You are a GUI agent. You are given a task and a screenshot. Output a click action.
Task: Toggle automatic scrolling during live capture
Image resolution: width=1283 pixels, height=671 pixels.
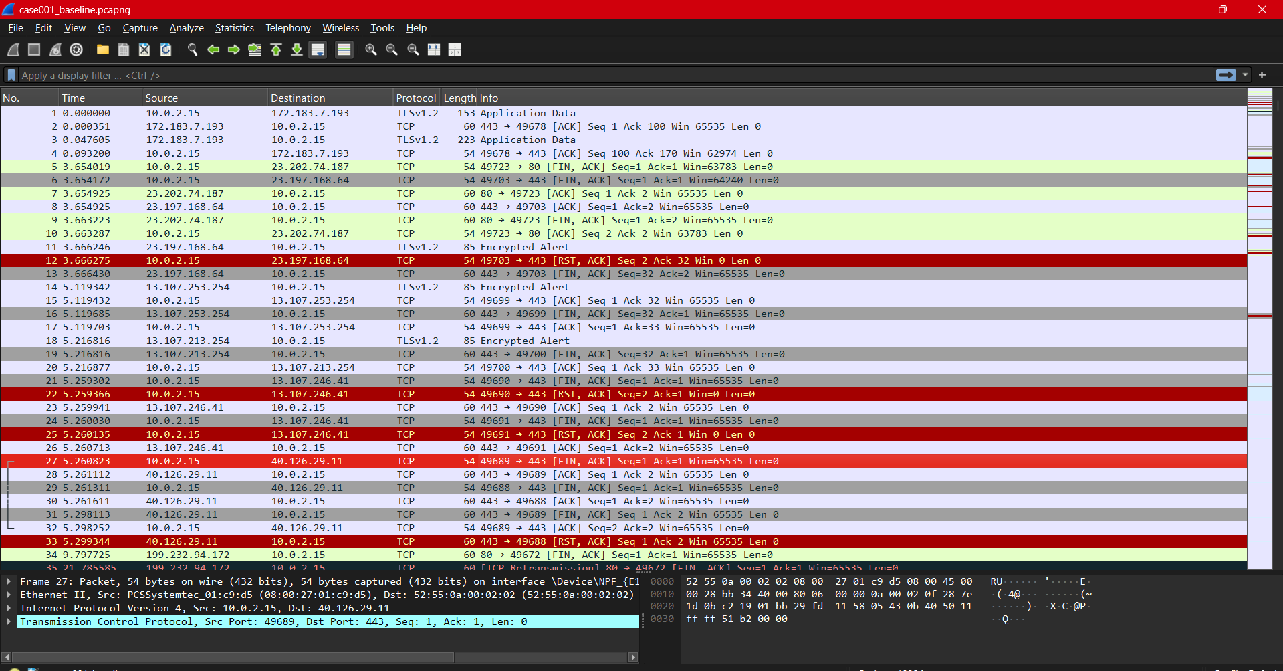[318, 50]
